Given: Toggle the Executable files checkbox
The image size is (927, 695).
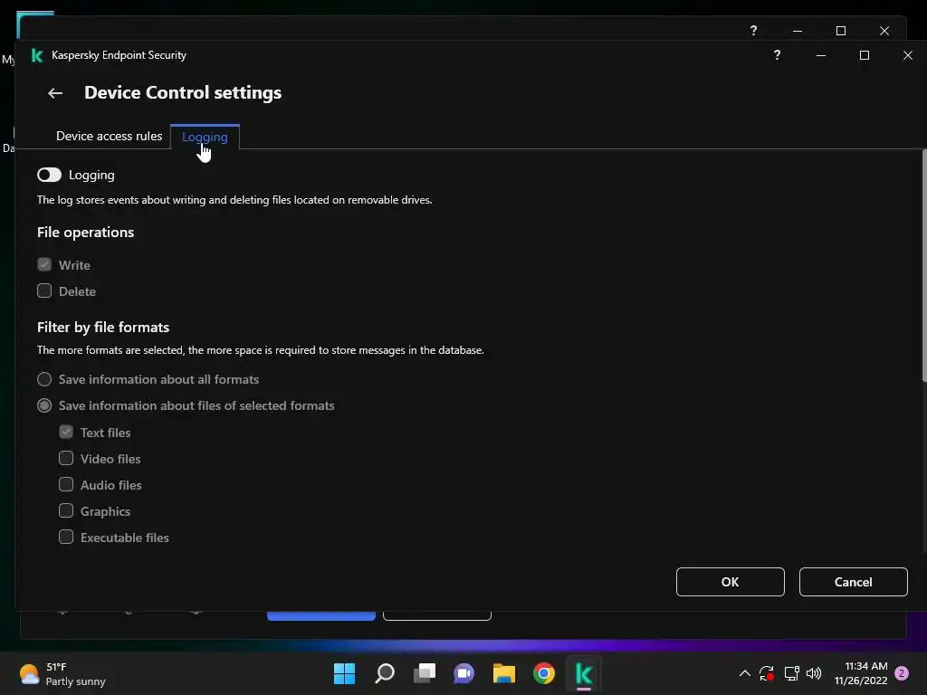Looking at the screenshot, I should point(66,538).
